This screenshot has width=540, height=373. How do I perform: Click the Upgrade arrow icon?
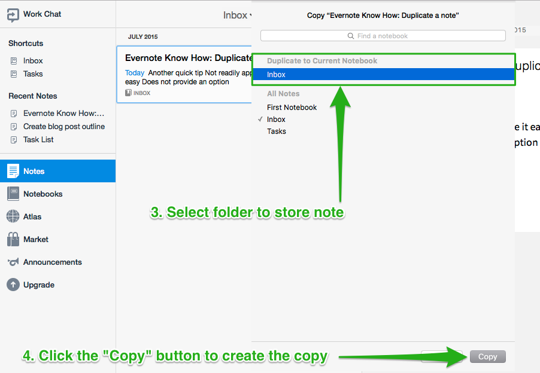point(13,285)
